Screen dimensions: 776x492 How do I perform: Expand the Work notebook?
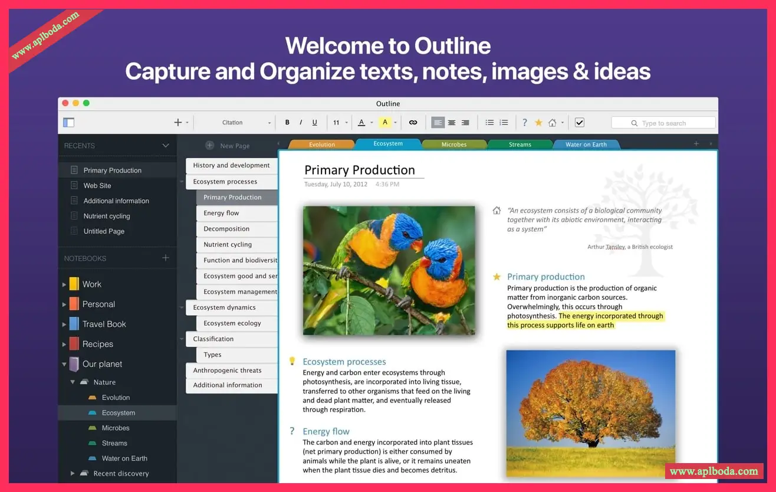(64, 284)
